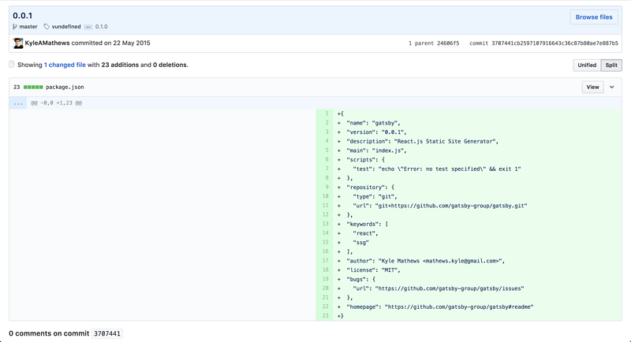Click the branch icon beside master

15,27
